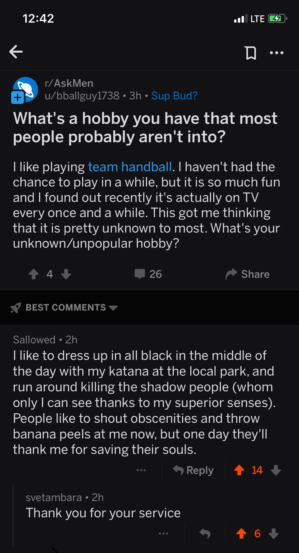Open the Sup Bud? flair
The height and width of the screenshot is (553, 299).
click(x=174, y=96)
